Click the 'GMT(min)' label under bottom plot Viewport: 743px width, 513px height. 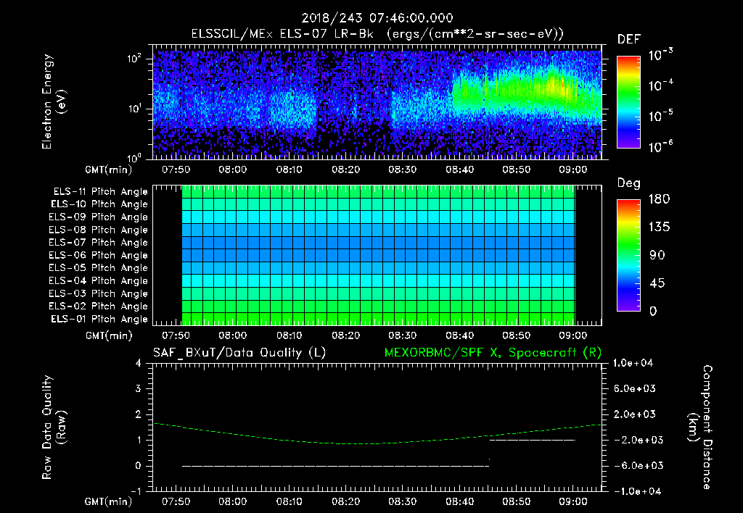tap(109, 502)
